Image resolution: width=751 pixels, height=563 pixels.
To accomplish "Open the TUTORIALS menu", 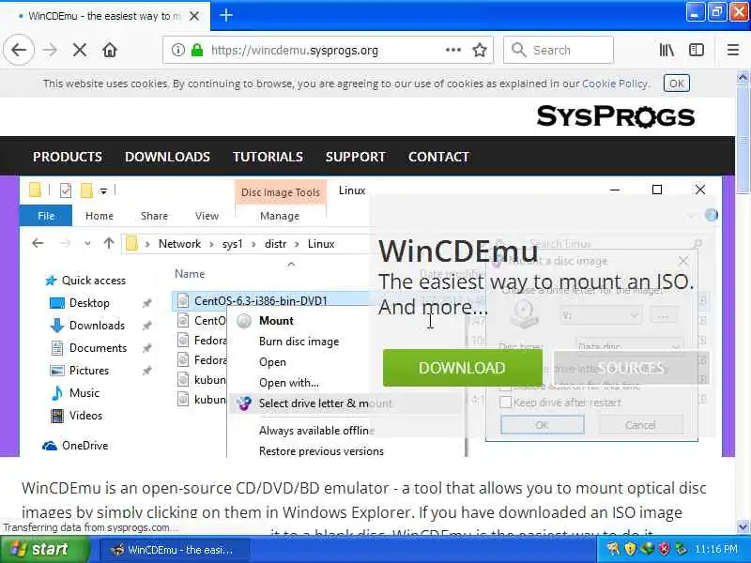I will (268, 157).
